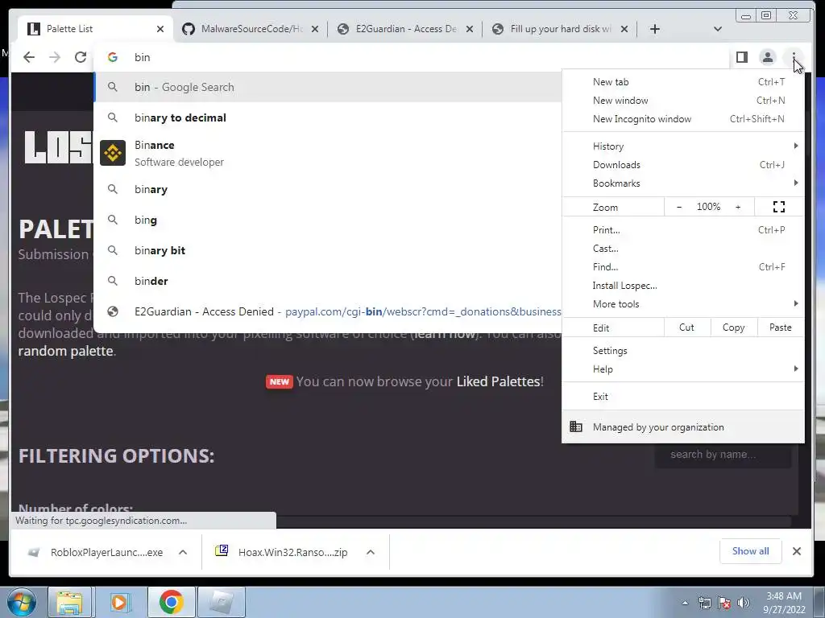Select 'bing' suggestion
This screenshot has height=618, width=825.
pos(328,220)
